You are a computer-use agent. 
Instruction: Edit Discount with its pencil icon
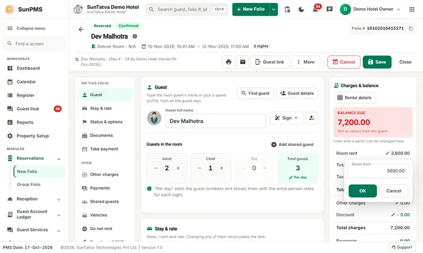point(393,215)
